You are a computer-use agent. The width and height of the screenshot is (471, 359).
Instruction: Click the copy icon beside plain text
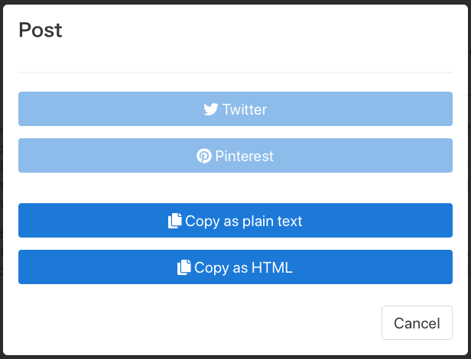pyautogui.click(x=175, y=221)
